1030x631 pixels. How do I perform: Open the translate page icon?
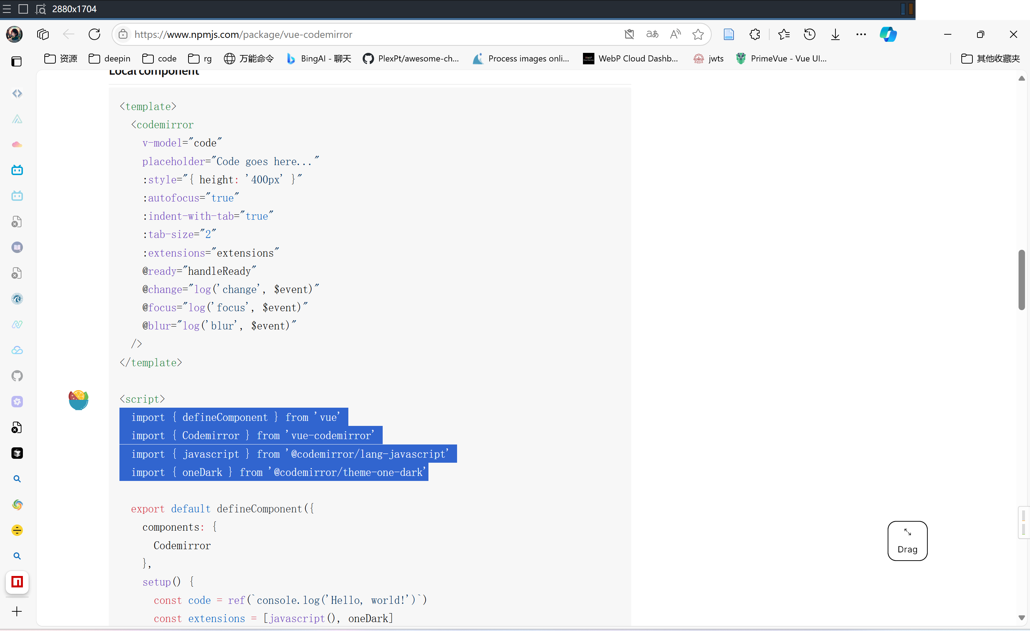[x=652, y=34]
